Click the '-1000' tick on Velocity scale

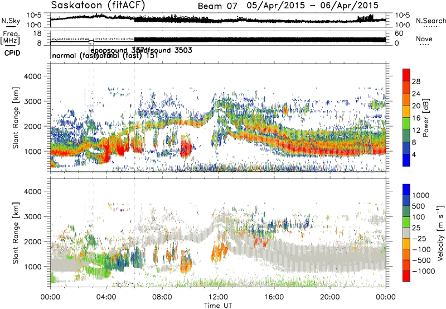[x=424, y=271]
